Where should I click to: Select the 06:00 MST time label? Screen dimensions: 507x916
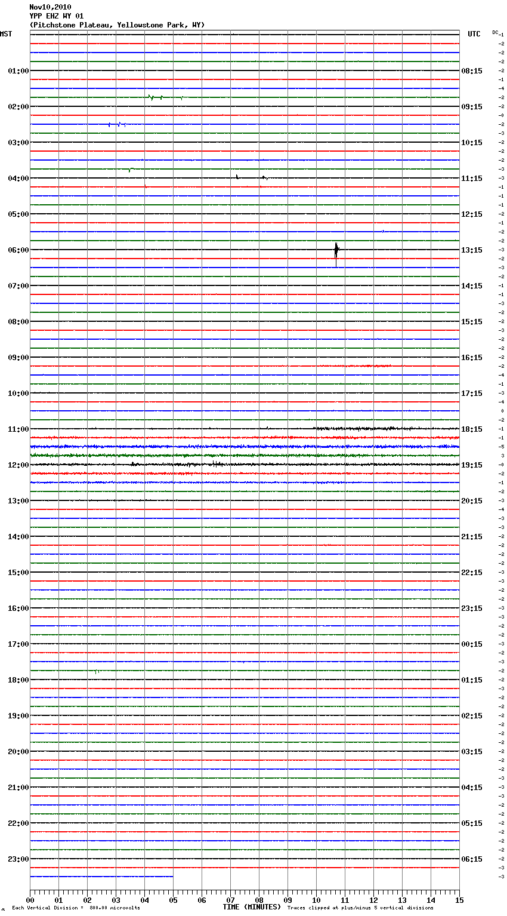[18, 250]
